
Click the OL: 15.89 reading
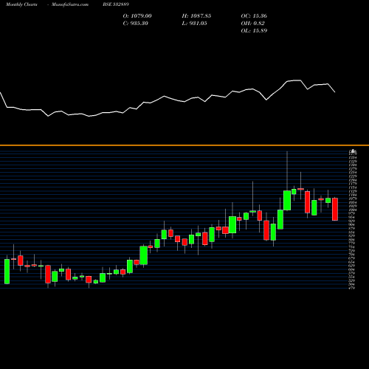[254, 31]
